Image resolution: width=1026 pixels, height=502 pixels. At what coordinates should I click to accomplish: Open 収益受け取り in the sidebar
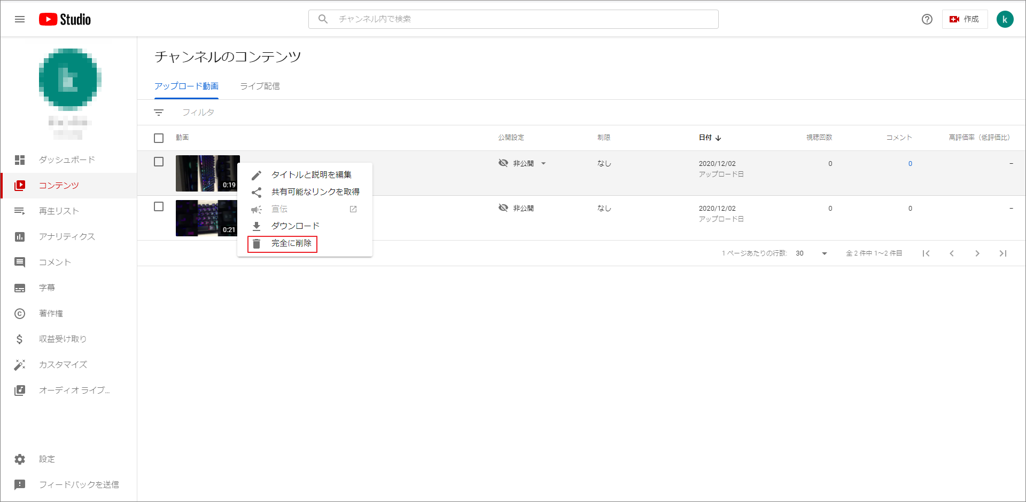click(x=68, y=339)
